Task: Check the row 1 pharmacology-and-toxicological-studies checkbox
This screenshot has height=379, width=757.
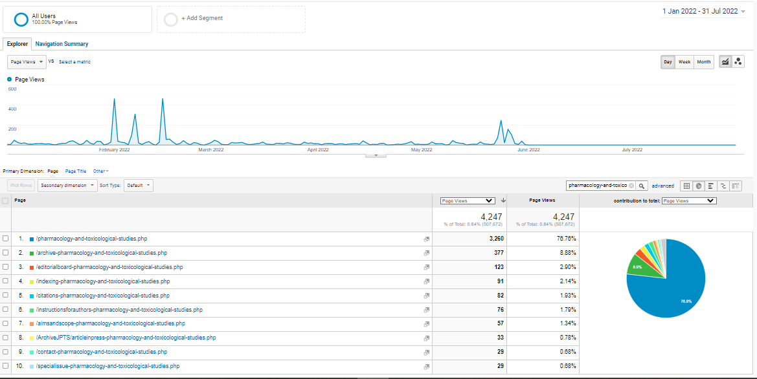Action: [x=6, y=239]
